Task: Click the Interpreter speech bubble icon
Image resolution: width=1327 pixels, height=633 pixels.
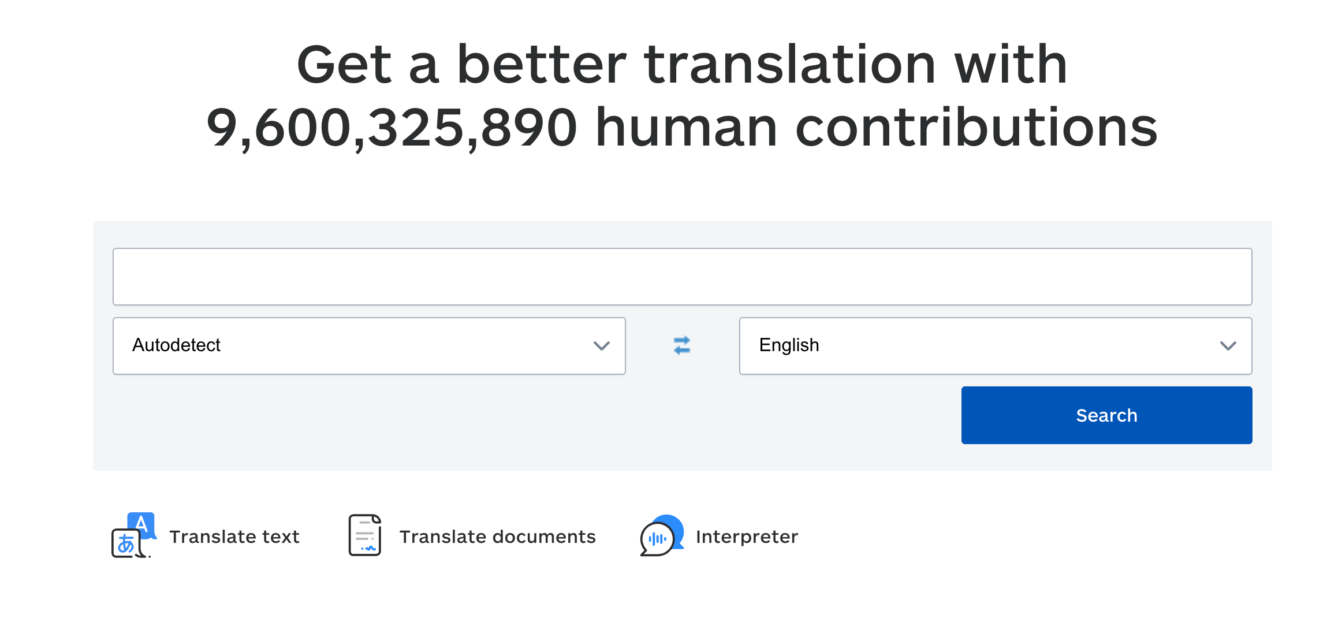Action: (x=662, y=536)
